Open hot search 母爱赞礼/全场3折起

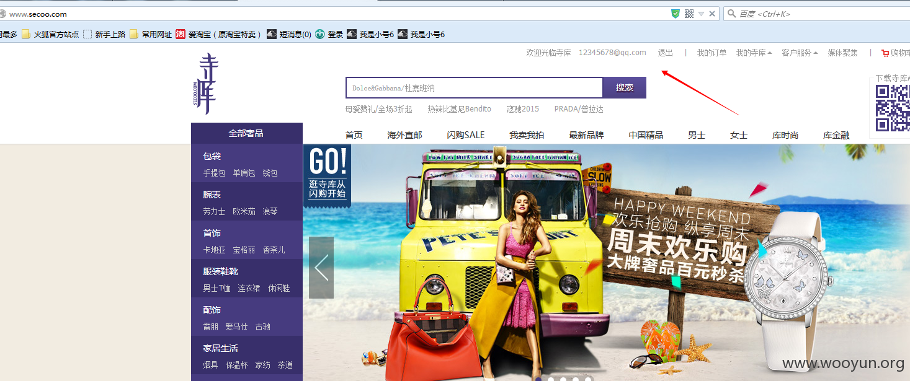378,109
